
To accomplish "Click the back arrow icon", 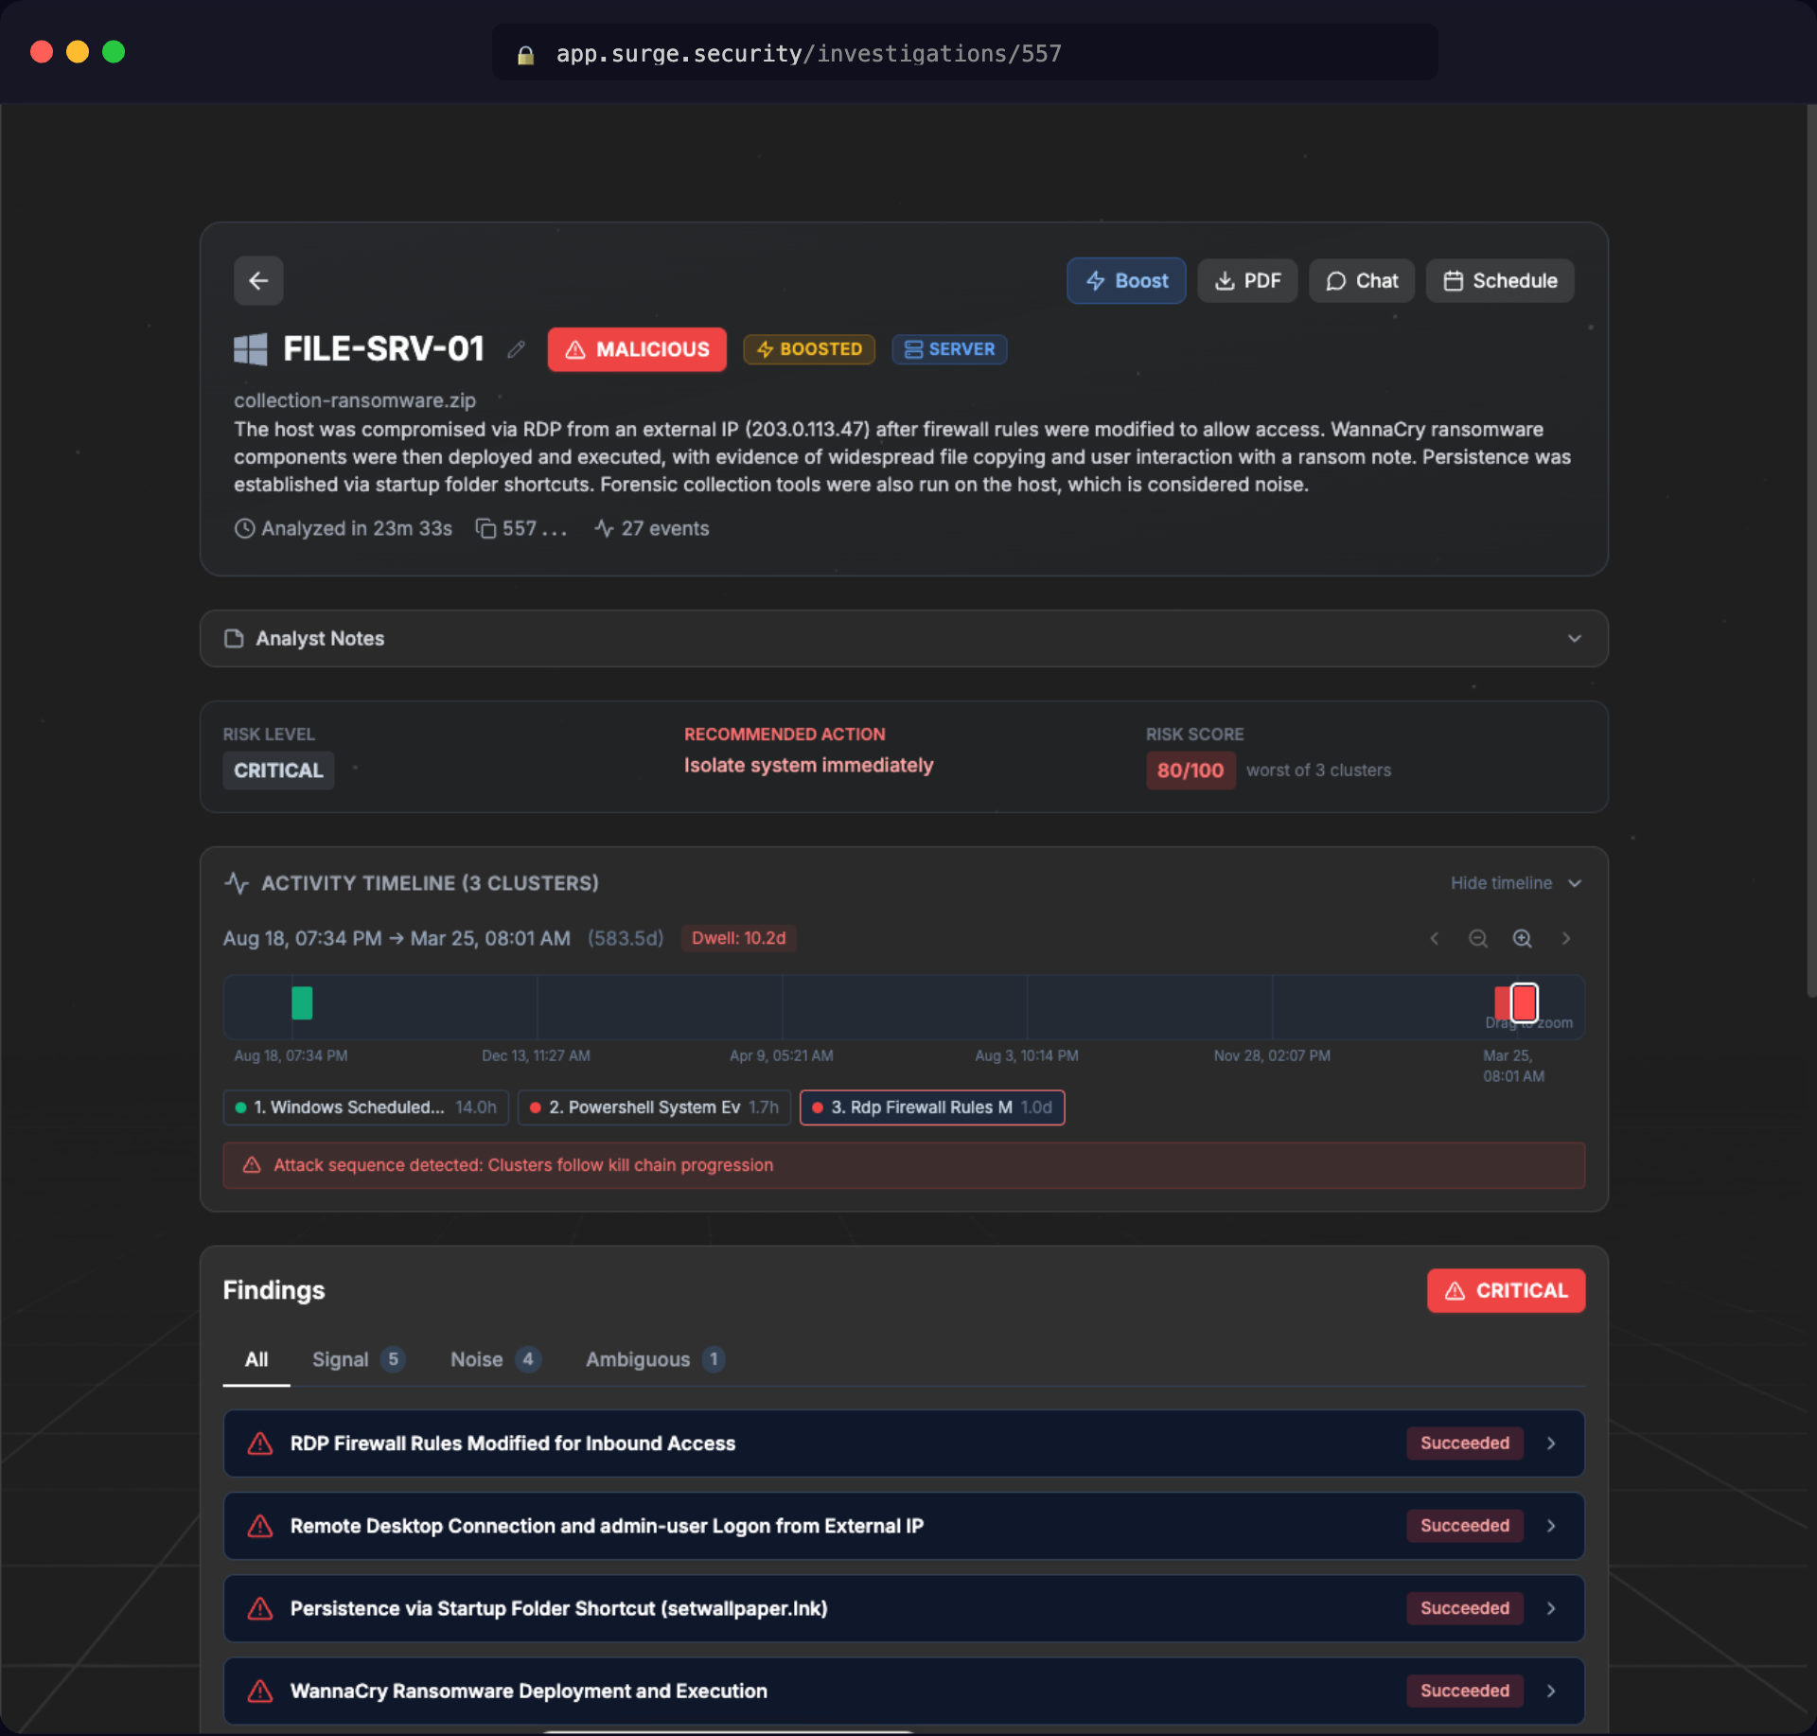I will (x=257, y=280).
